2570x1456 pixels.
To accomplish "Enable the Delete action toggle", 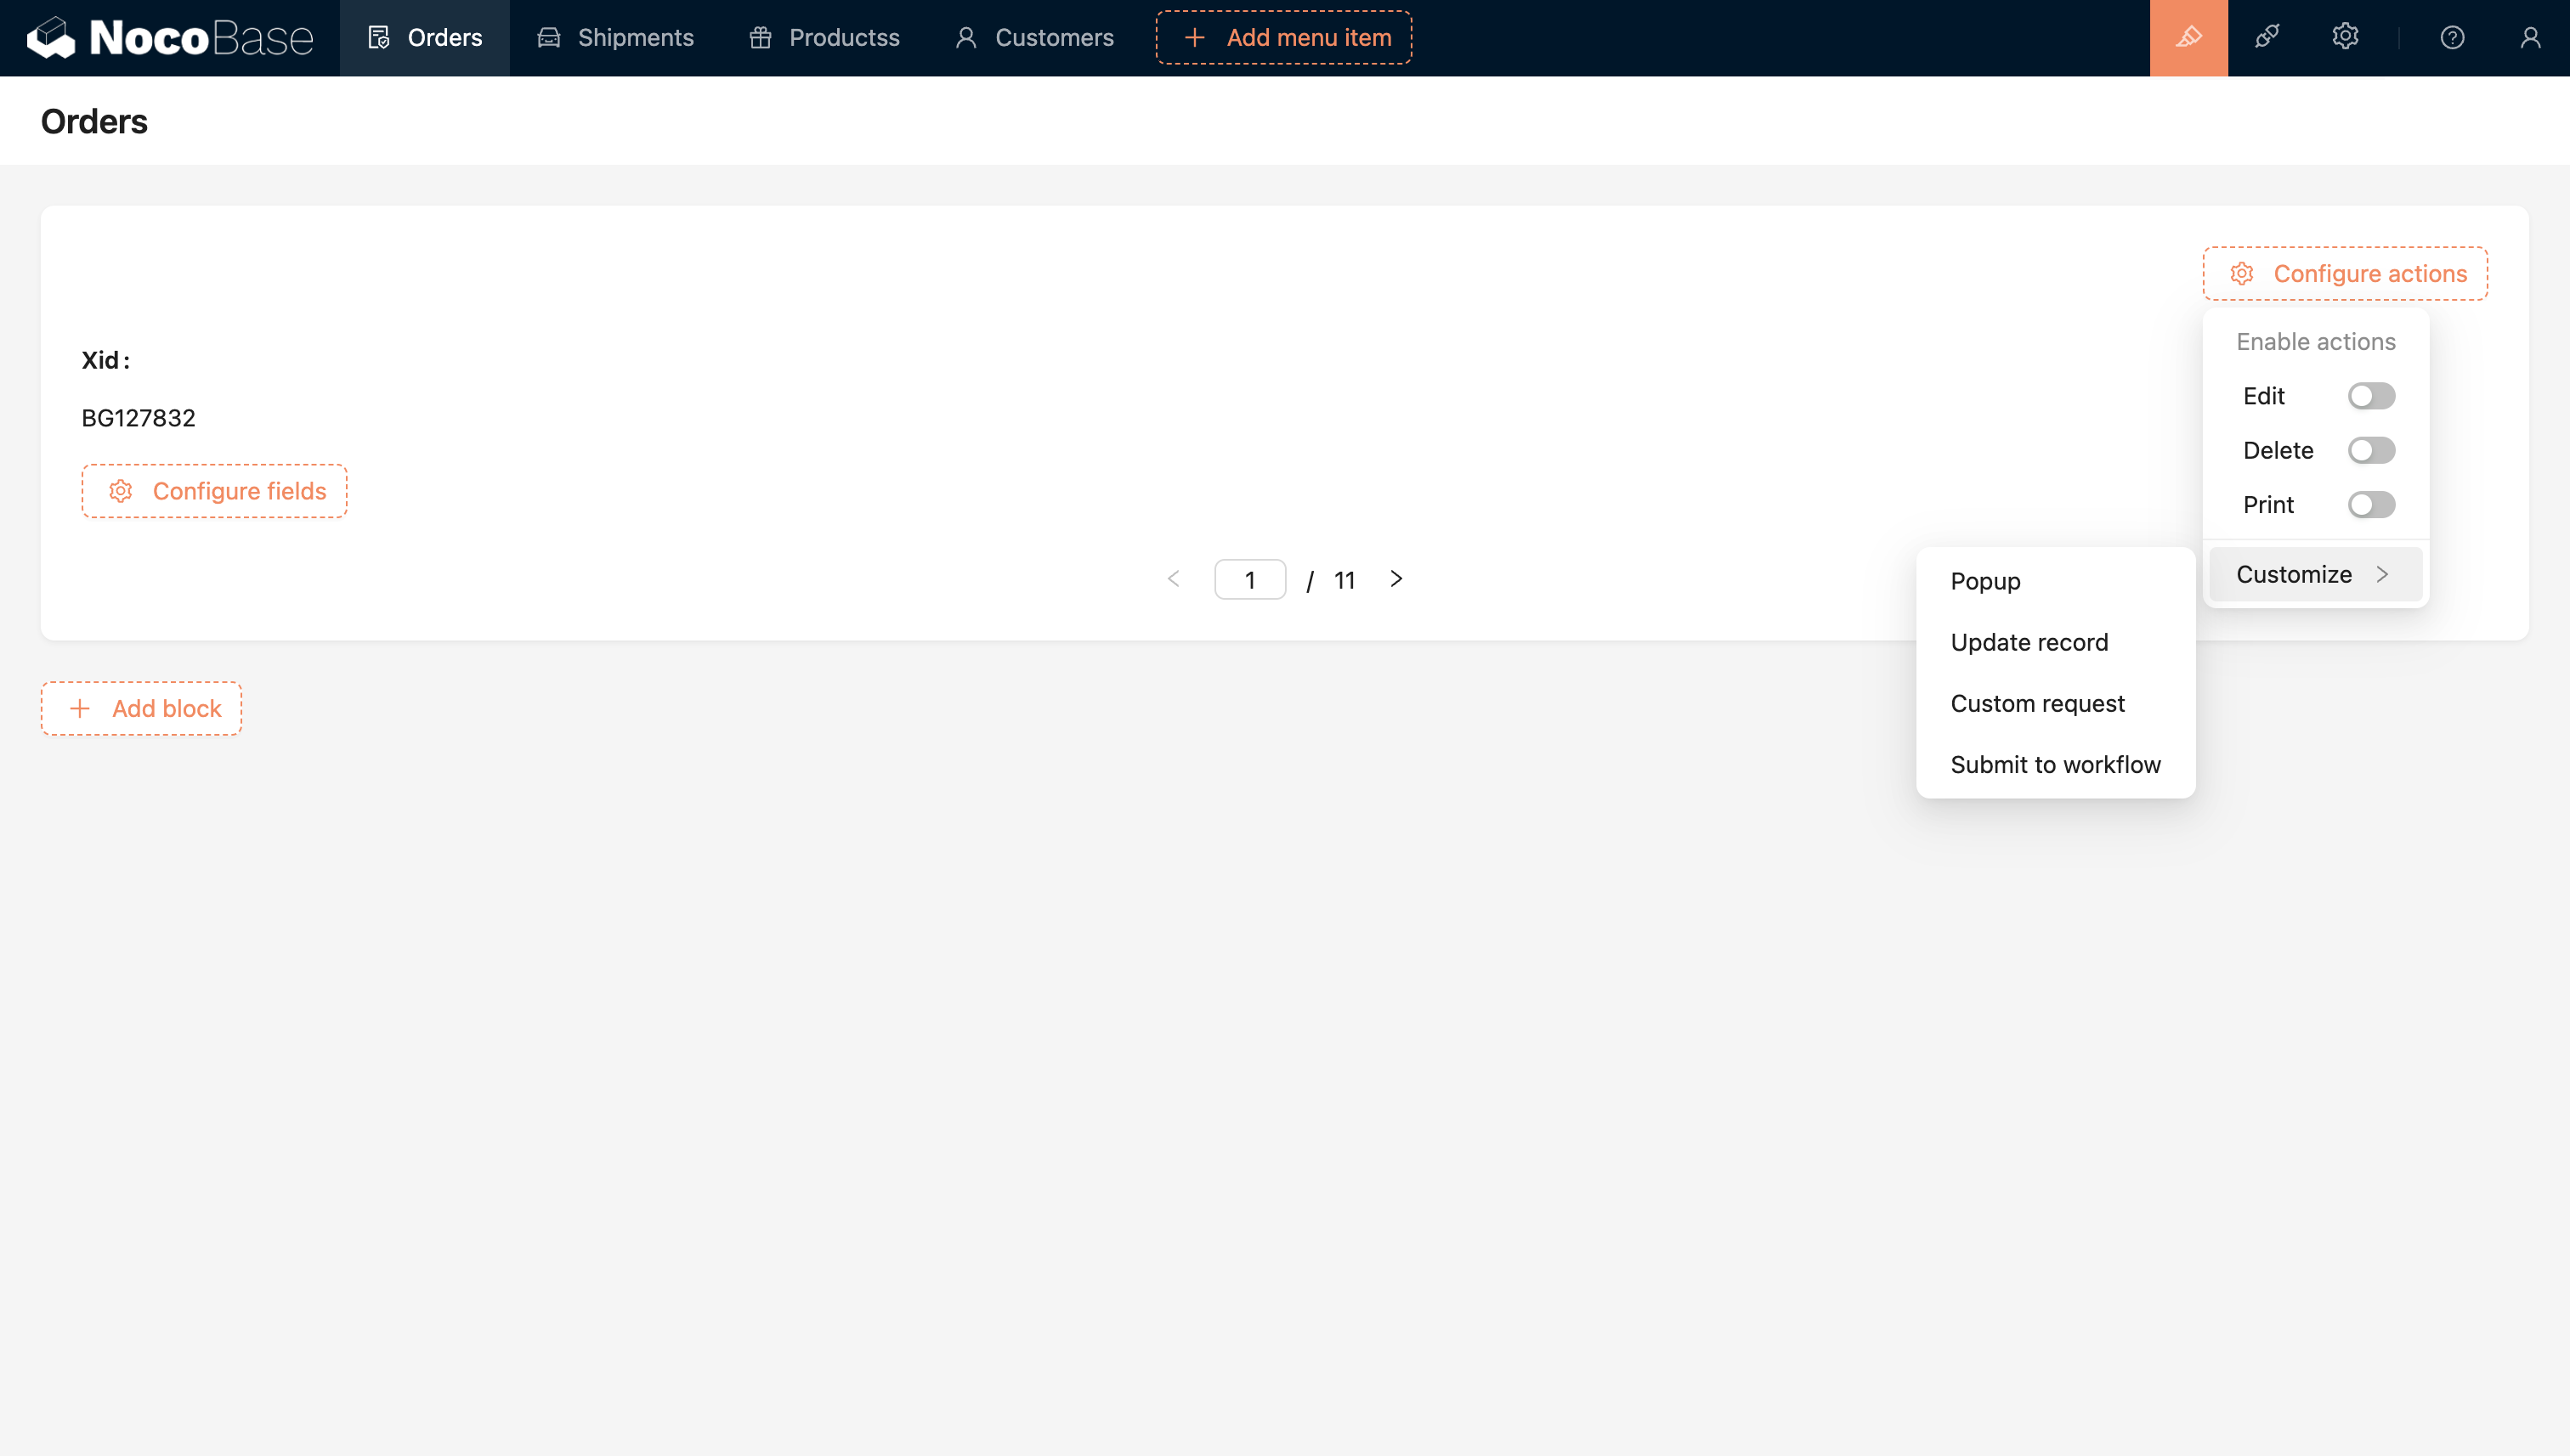I will [x=2371, y=450].
